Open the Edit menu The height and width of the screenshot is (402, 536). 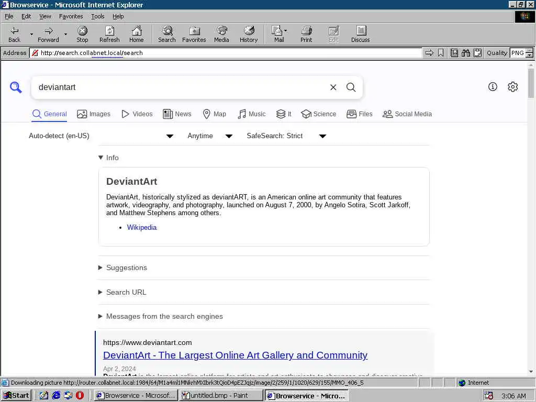(26, 16)
